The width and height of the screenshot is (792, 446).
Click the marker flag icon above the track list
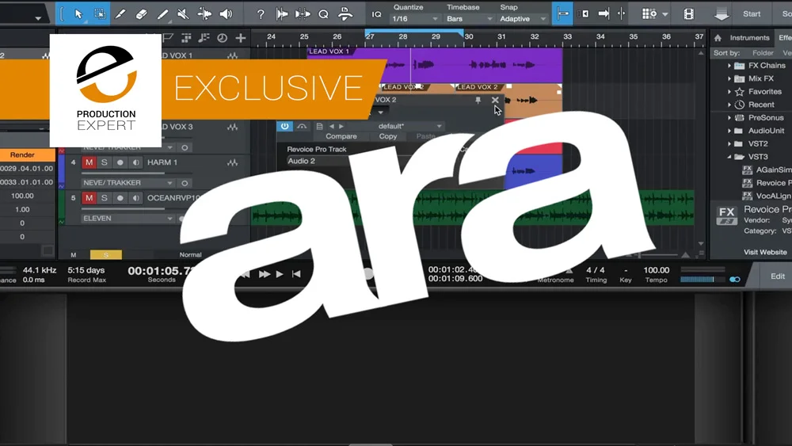(168, 38)
